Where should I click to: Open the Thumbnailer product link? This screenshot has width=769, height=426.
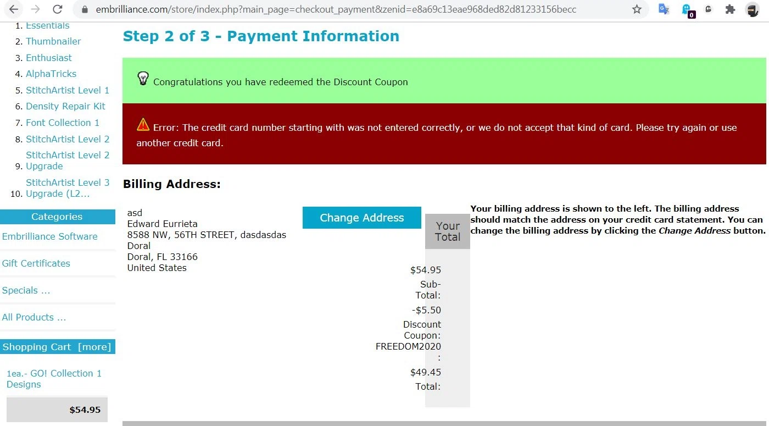click(53, 41)
